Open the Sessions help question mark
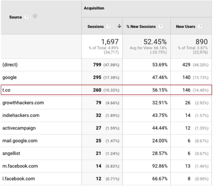 pyautogui.click(x=109, y=27)
